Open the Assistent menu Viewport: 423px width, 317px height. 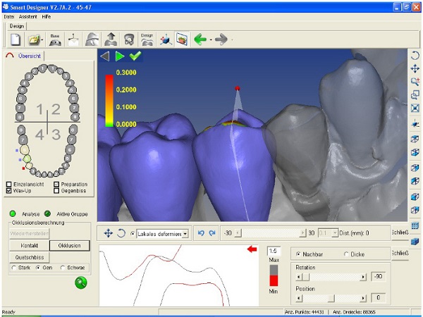coord(28,16)
